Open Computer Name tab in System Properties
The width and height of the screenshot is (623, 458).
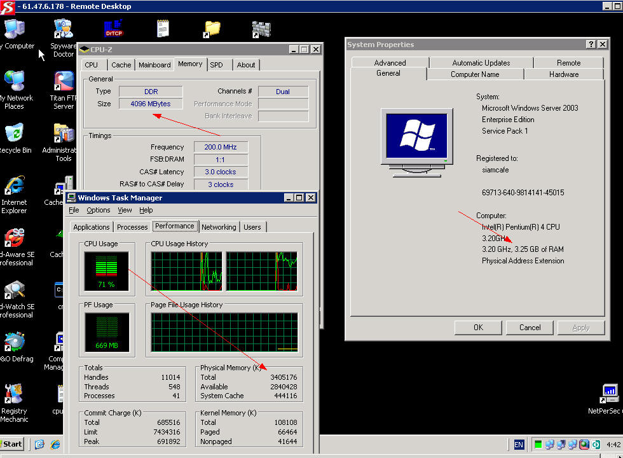tap(475, 74)
